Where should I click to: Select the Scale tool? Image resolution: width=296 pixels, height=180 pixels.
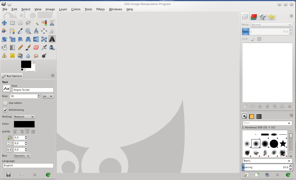click(x=12, y=39)
